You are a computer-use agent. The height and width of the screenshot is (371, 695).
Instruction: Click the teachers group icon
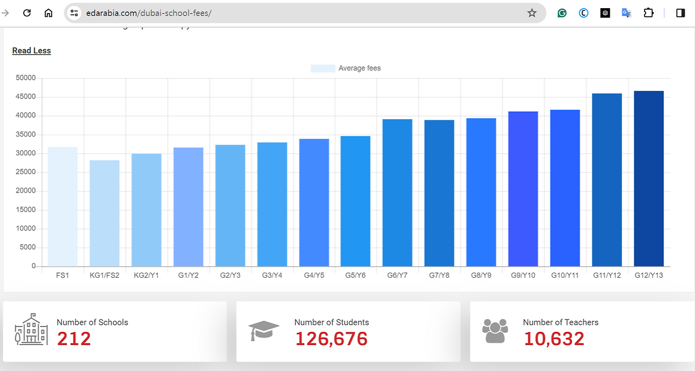click(x=495, y=331)
